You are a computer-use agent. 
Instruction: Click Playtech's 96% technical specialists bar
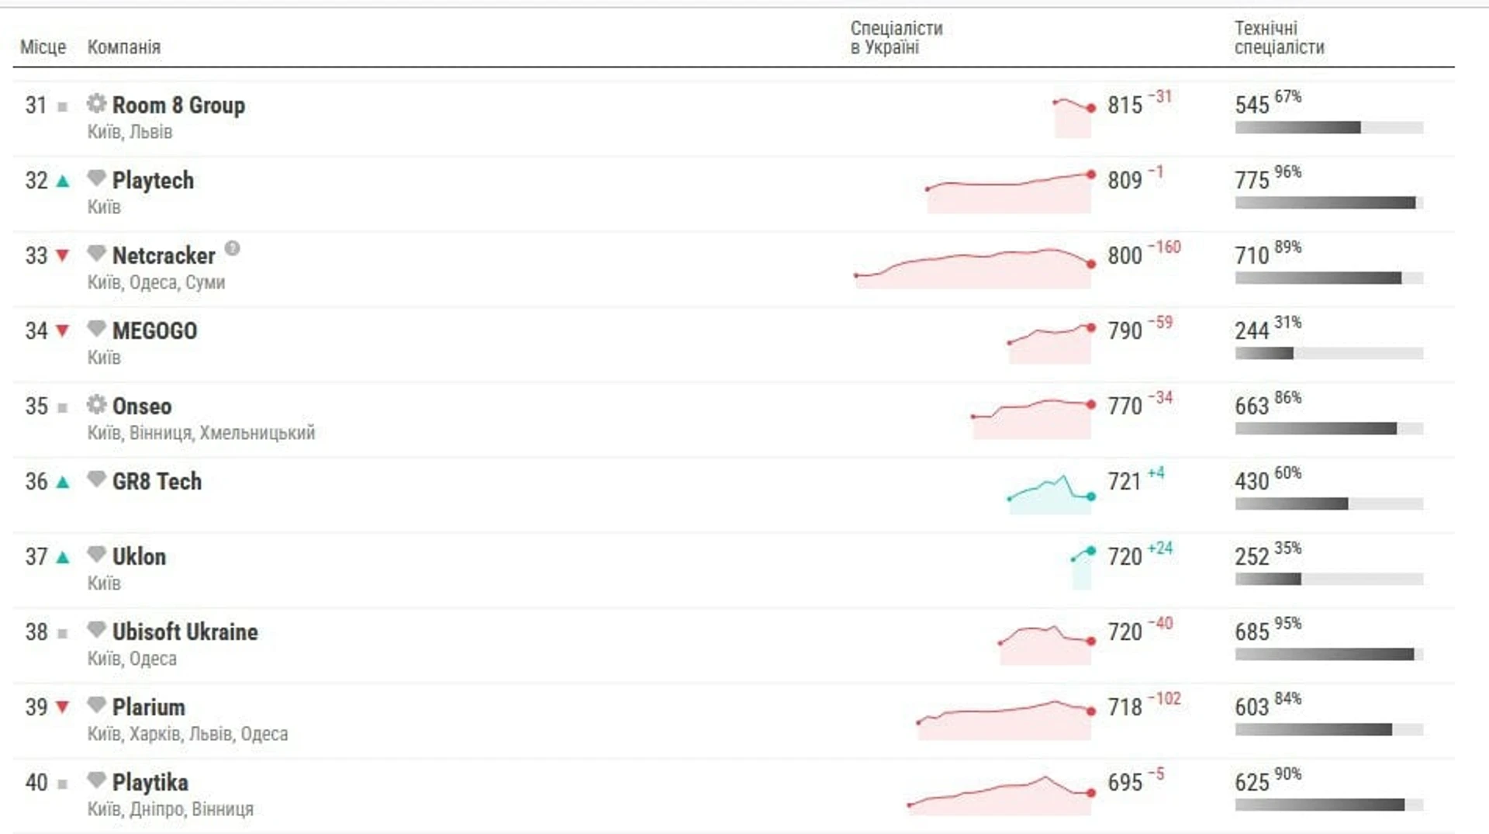click(x=1329, y=203)
